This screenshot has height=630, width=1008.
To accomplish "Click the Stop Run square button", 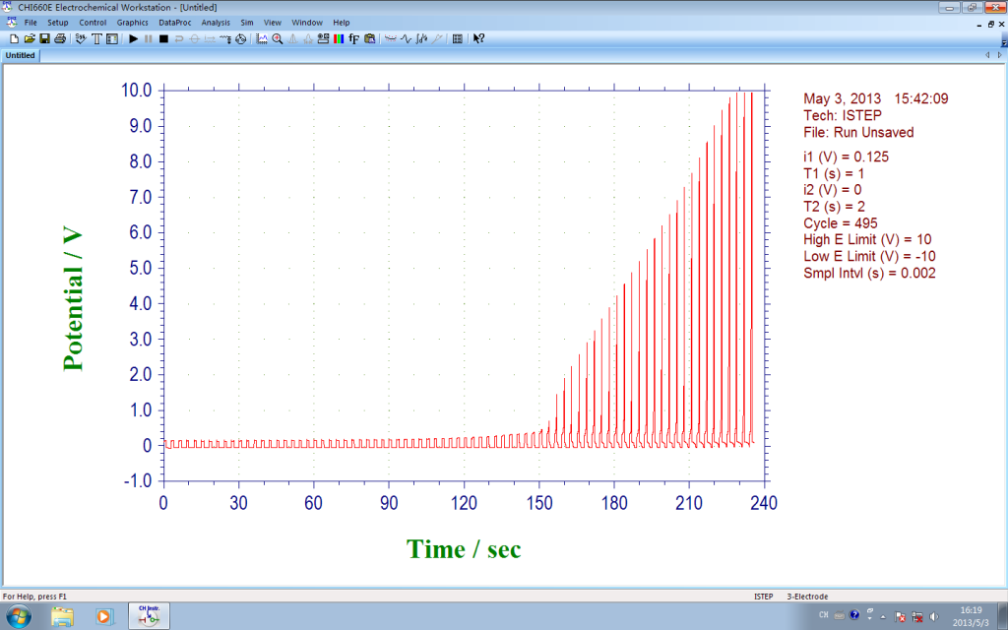I will point(163,39).
